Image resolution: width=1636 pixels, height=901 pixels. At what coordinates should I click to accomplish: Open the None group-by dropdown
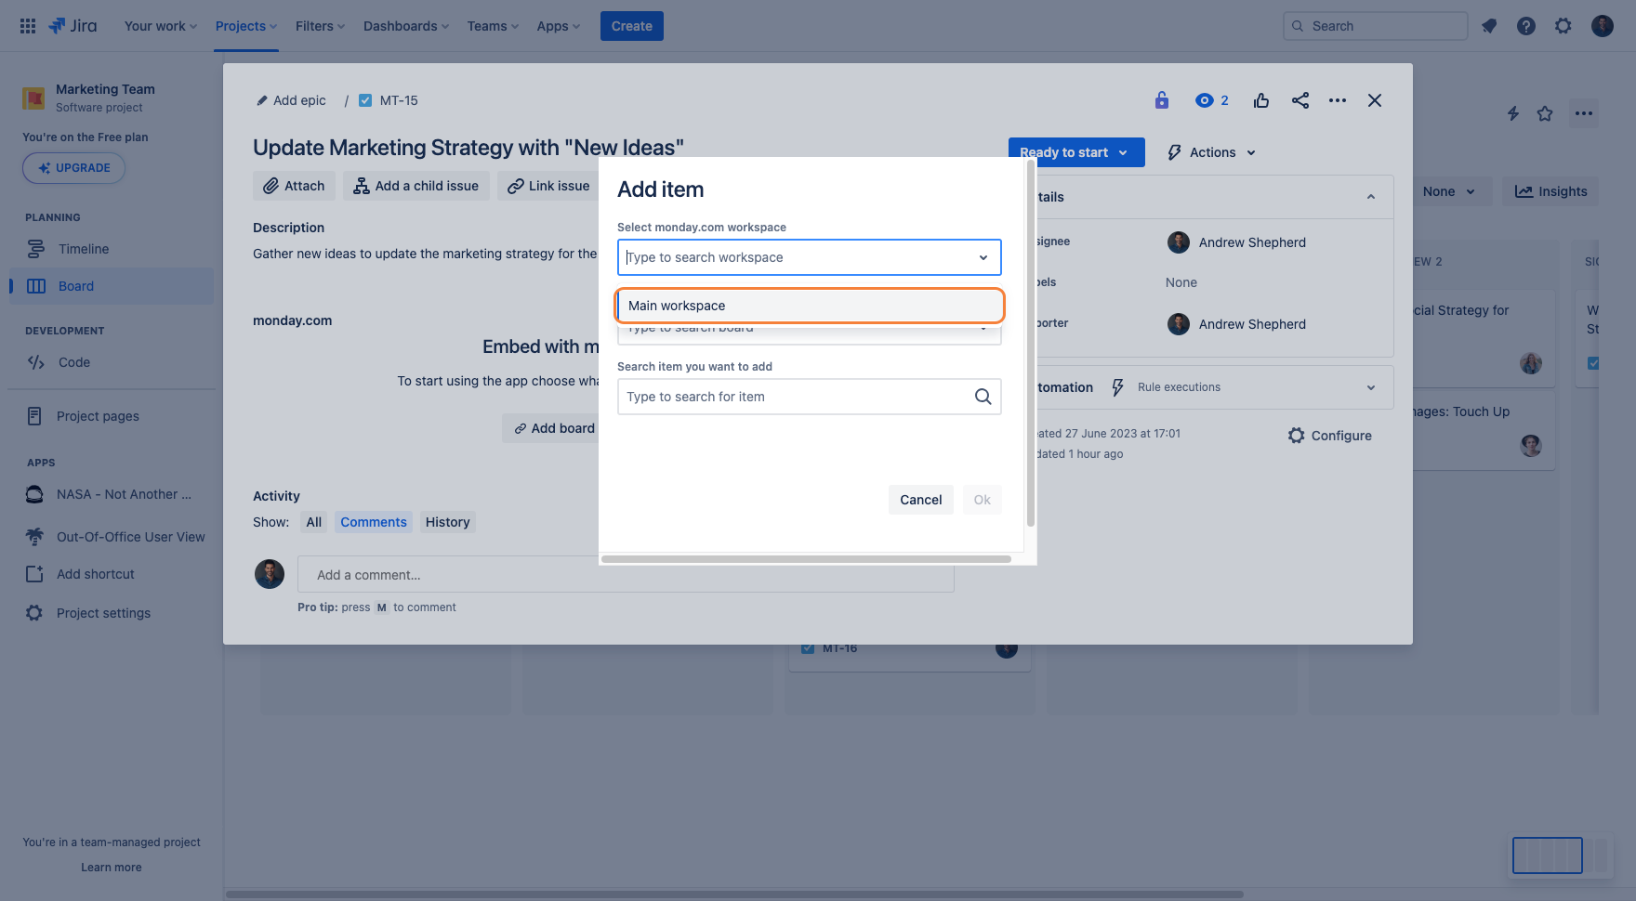(x=1448, y=191)
